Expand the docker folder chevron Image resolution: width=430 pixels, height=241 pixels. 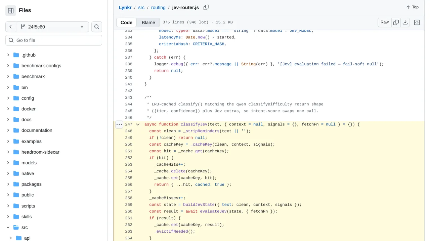coord(8,109)
